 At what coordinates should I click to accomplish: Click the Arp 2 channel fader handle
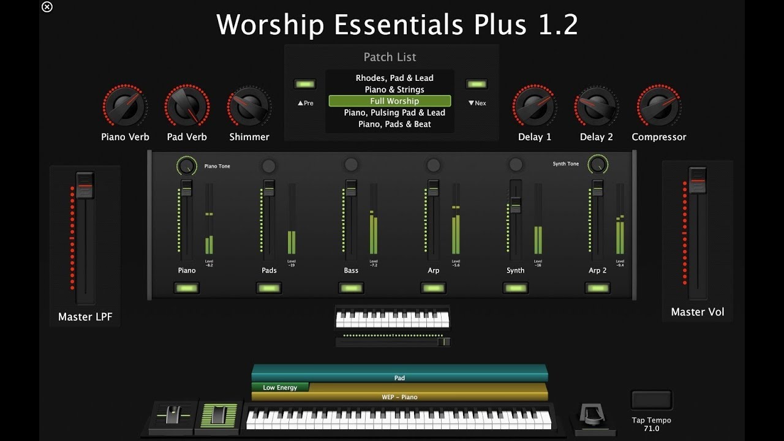coord(598,188)
